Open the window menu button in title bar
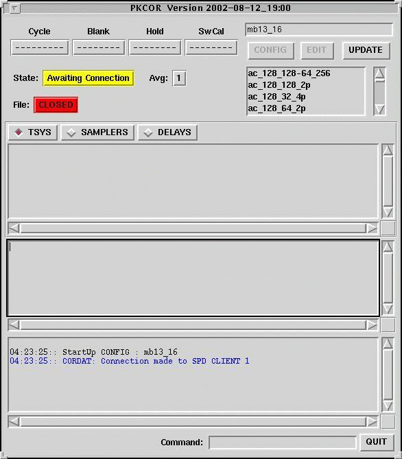The height and width of the screenshot is (459, 402). [14, 8]
